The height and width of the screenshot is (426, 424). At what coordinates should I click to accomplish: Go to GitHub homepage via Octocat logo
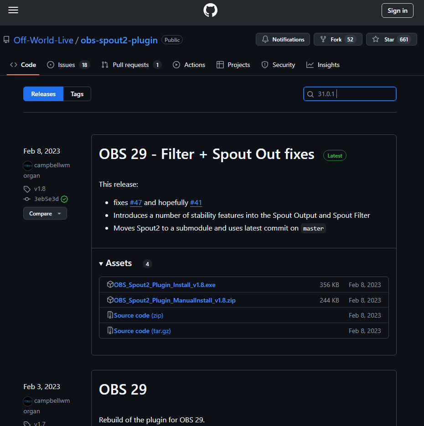210,10
